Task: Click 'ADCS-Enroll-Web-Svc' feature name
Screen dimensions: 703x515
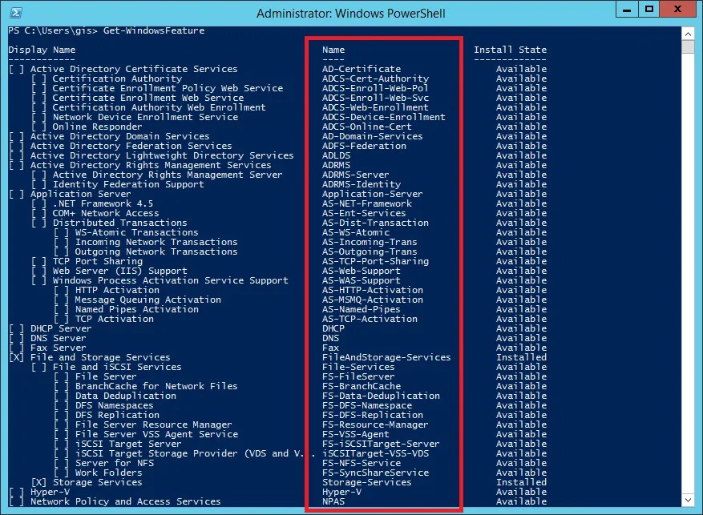Action: (x=375, y=98)
